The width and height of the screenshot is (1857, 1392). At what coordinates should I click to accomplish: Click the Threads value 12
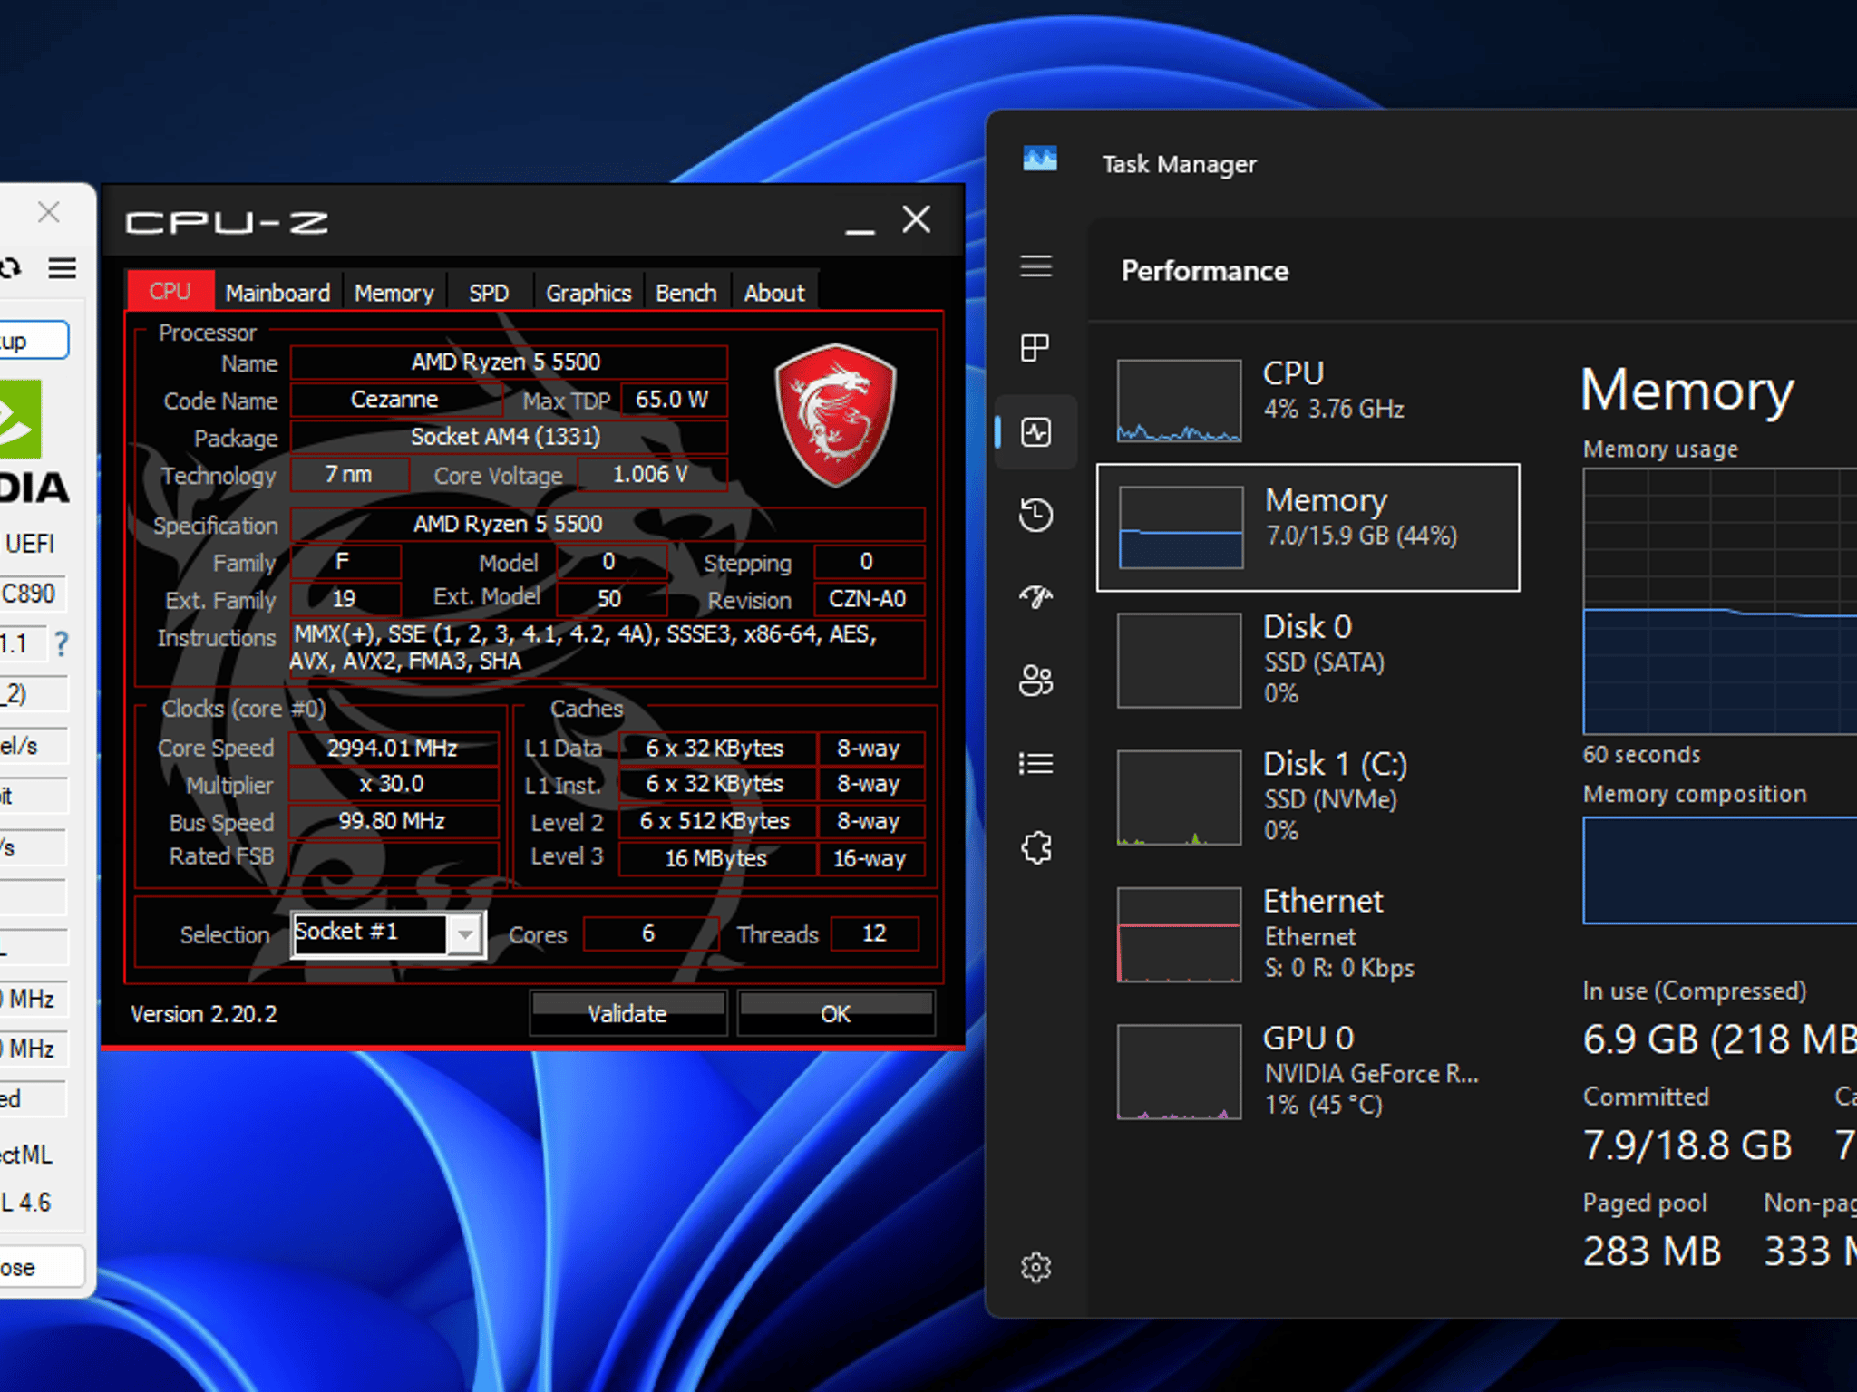click(875, 933)
